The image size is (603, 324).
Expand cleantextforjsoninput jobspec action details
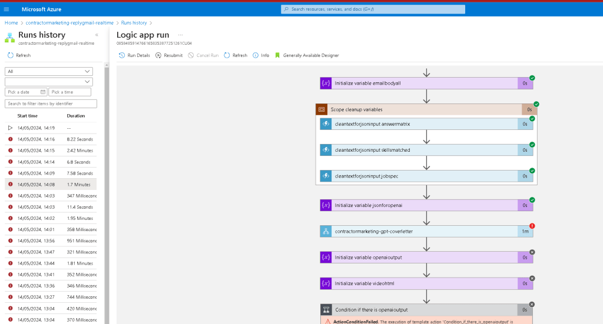[x=426, y=176]
